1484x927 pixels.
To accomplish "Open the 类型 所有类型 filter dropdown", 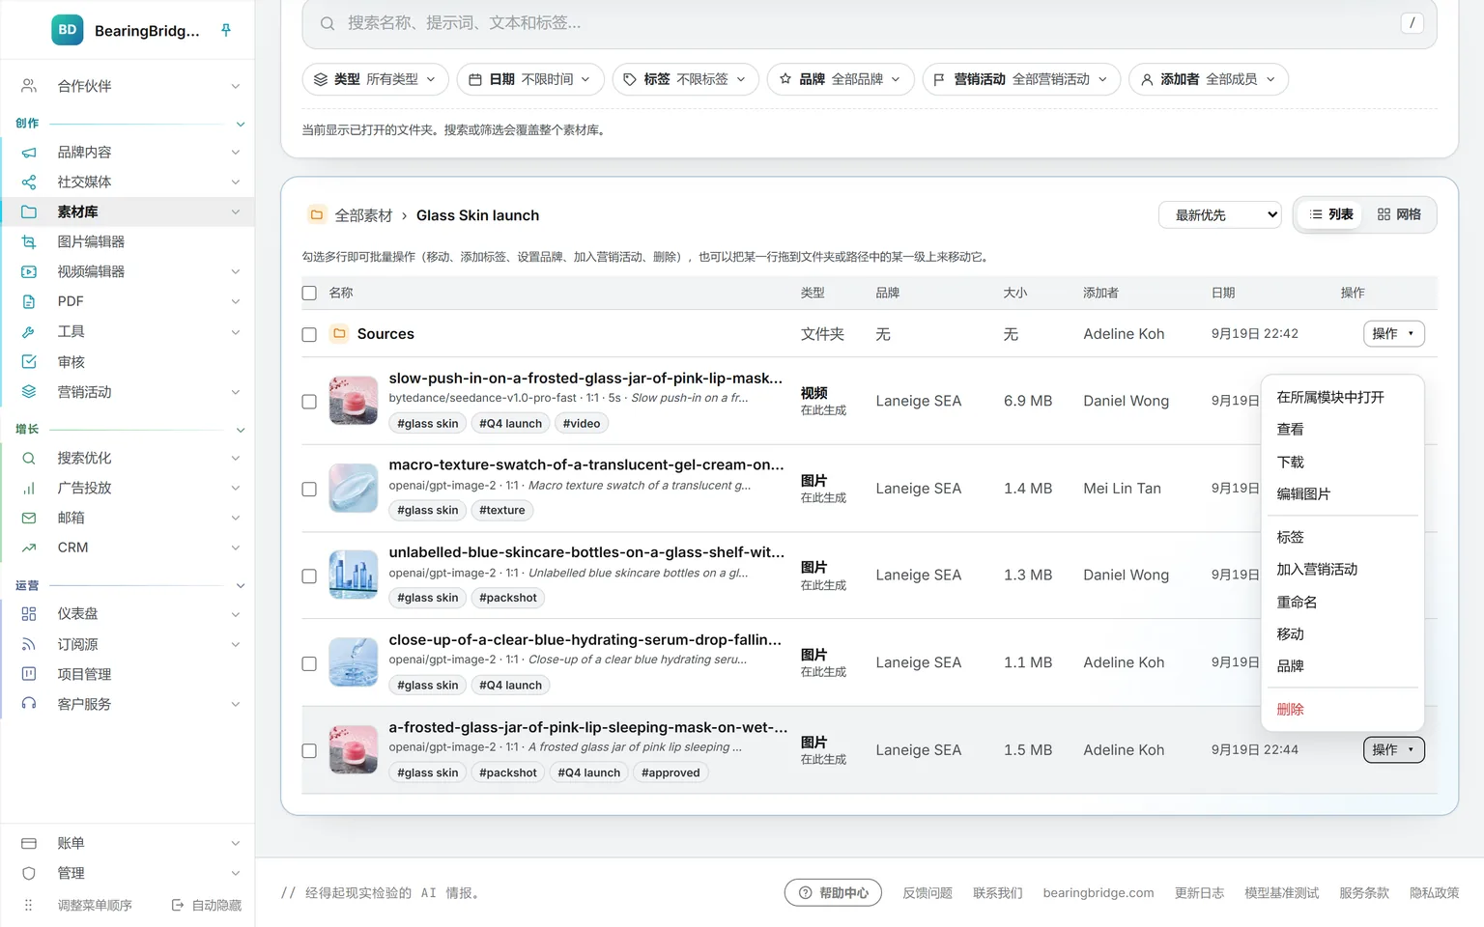I will pos(375,79).
